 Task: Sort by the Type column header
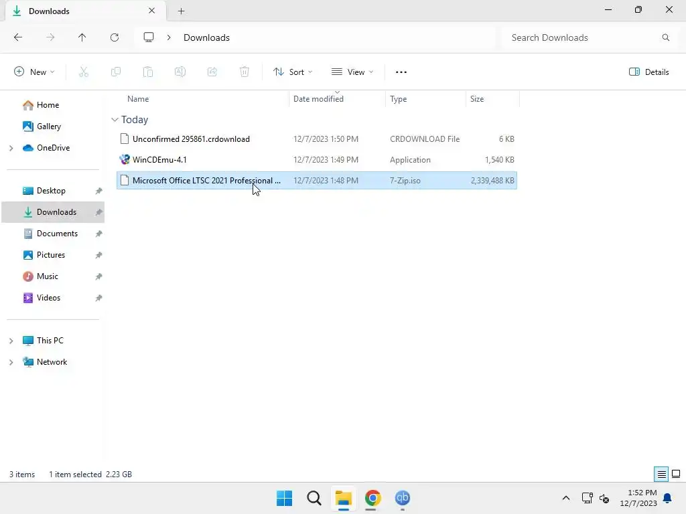(x=398, y=99)
